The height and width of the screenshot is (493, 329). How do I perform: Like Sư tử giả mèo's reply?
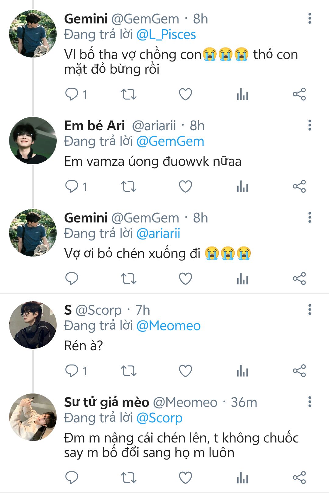[x=185, y=478]
